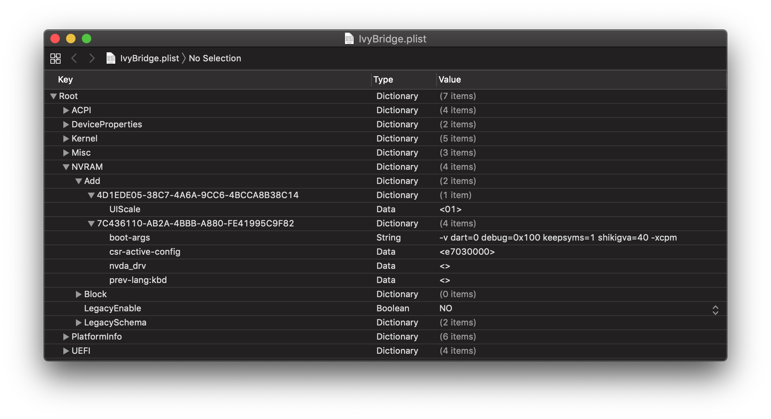Expand the ACPI dictionary
Viewport: 771px width, 419px height.
pos(66,110)
